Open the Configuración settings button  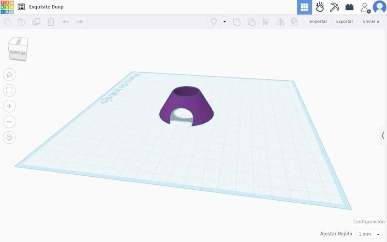pos(369,222)
